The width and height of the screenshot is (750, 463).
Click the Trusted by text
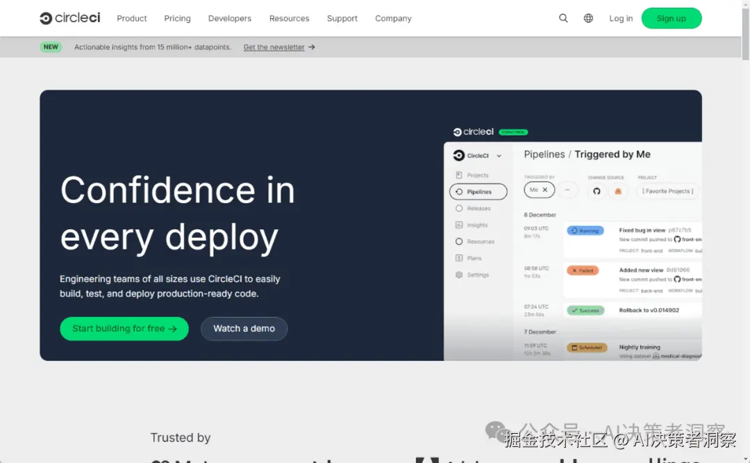click(x=181, y=437)
